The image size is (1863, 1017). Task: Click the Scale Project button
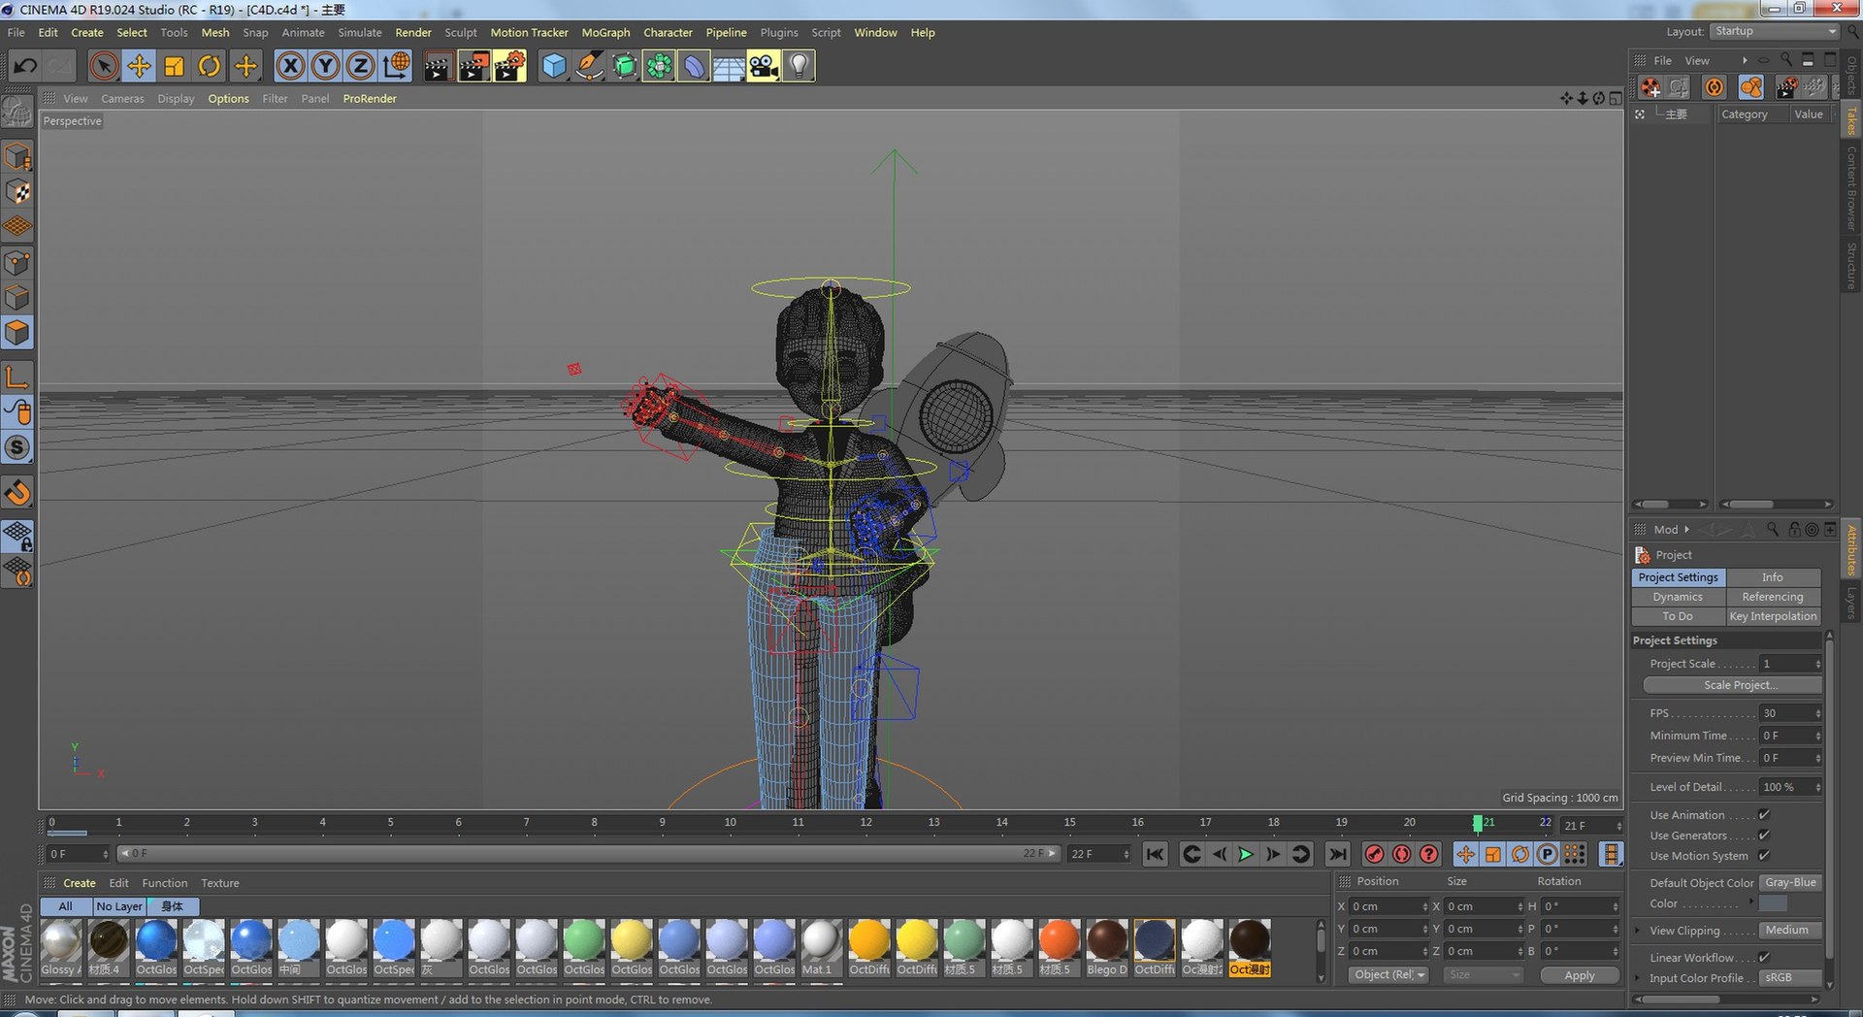coord(1732,685)
